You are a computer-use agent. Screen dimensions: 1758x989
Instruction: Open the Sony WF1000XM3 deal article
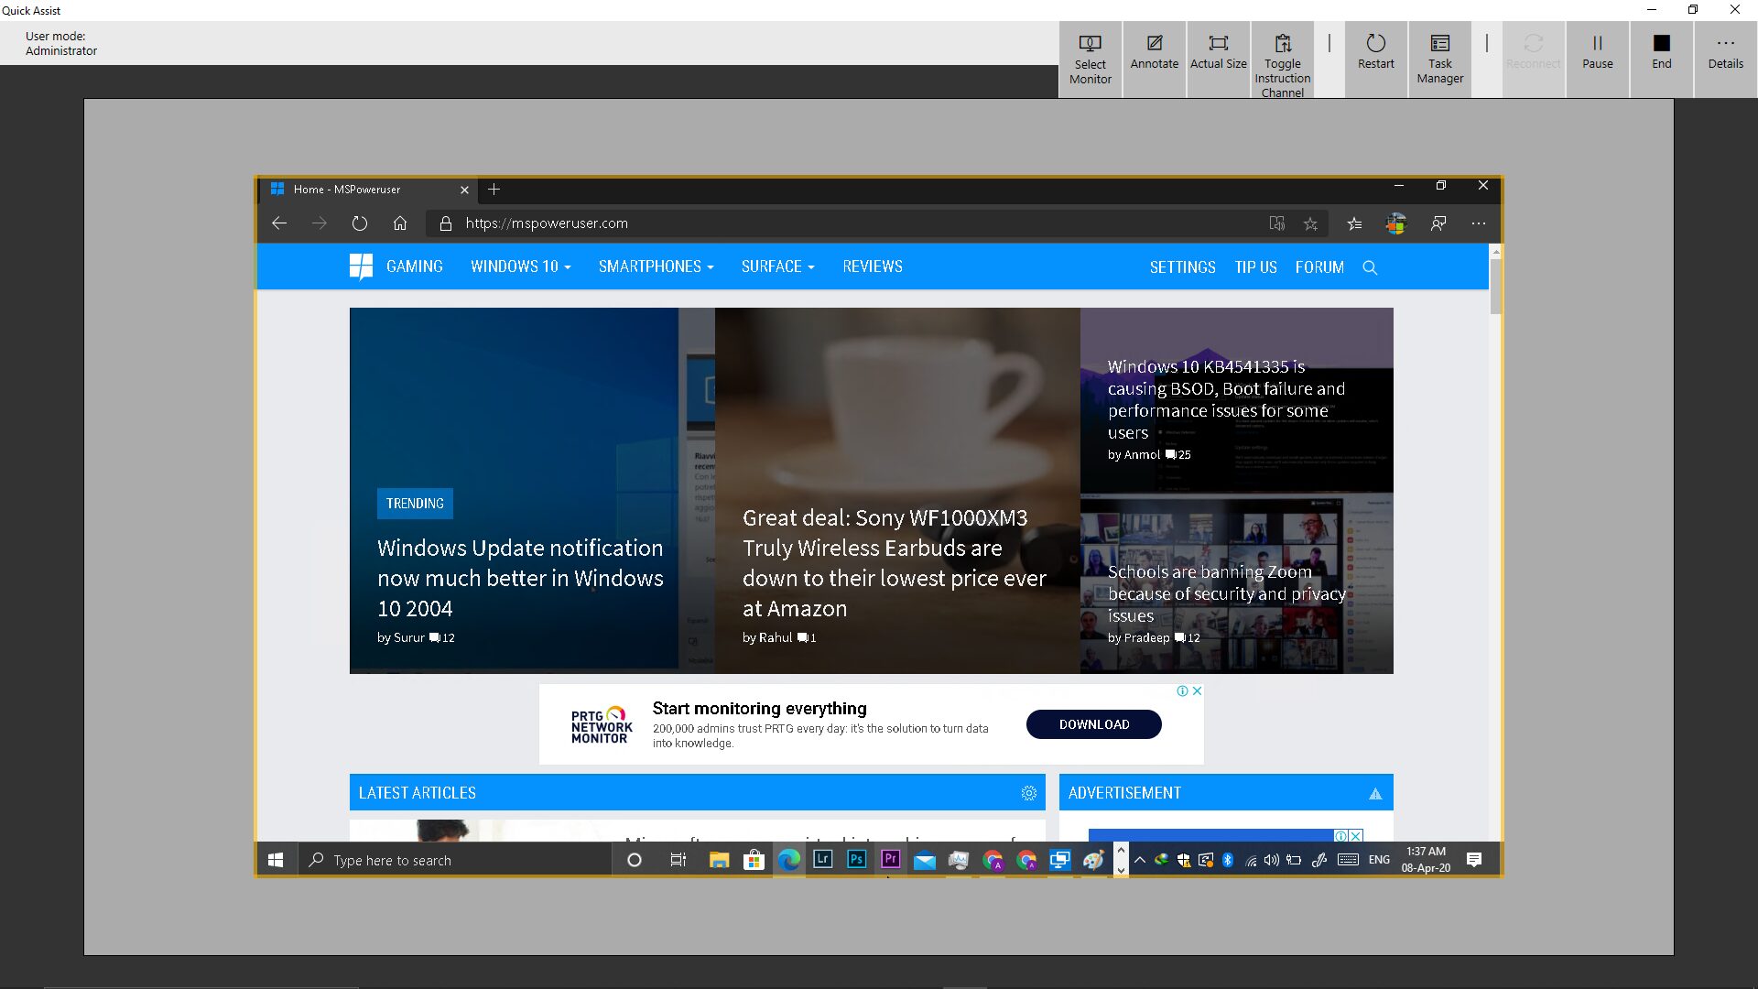(894, 563)
